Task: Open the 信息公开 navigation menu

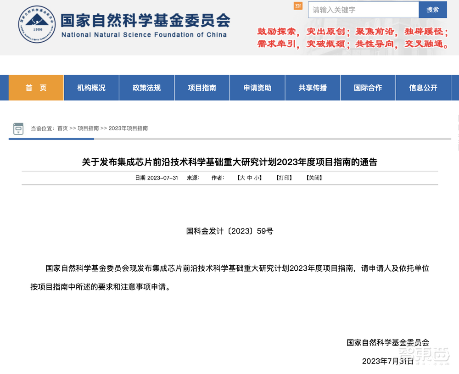Action: pos(423,88)
